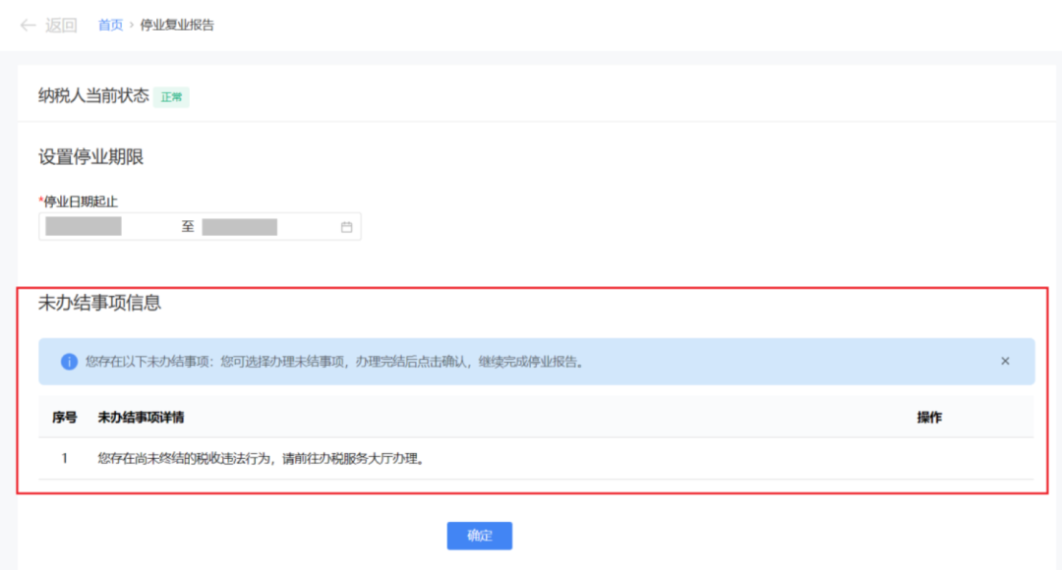Select row 1 sequence number cell
This screenshot has width=1062, height=570.
point(64,458)
